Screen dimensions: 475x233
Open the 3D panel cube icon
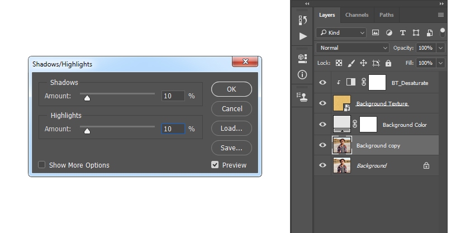tap(302, 59)
